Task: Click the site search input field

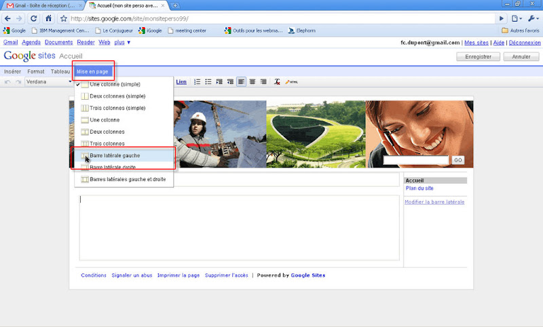Action: coord(416,160)
